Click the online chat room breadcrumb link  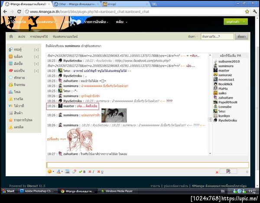click(65, 36)
